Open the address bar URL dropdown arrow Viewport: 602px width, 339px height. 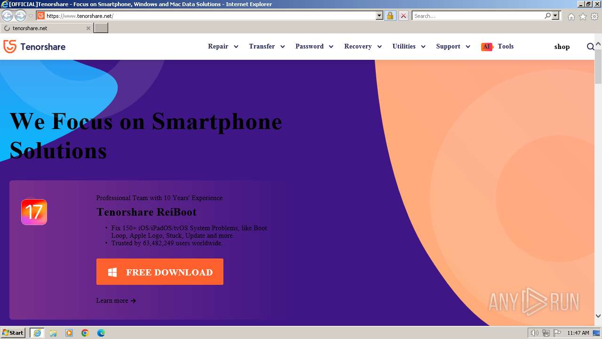[380, 16]
